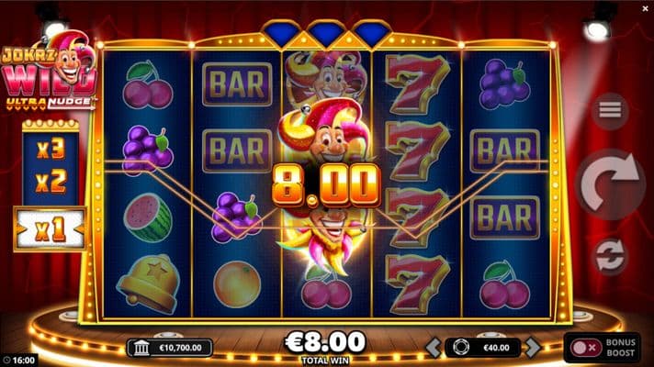Select the x2 multiplier level
The width and height of the screenshot is (654, 367).
tap(51, 183)
